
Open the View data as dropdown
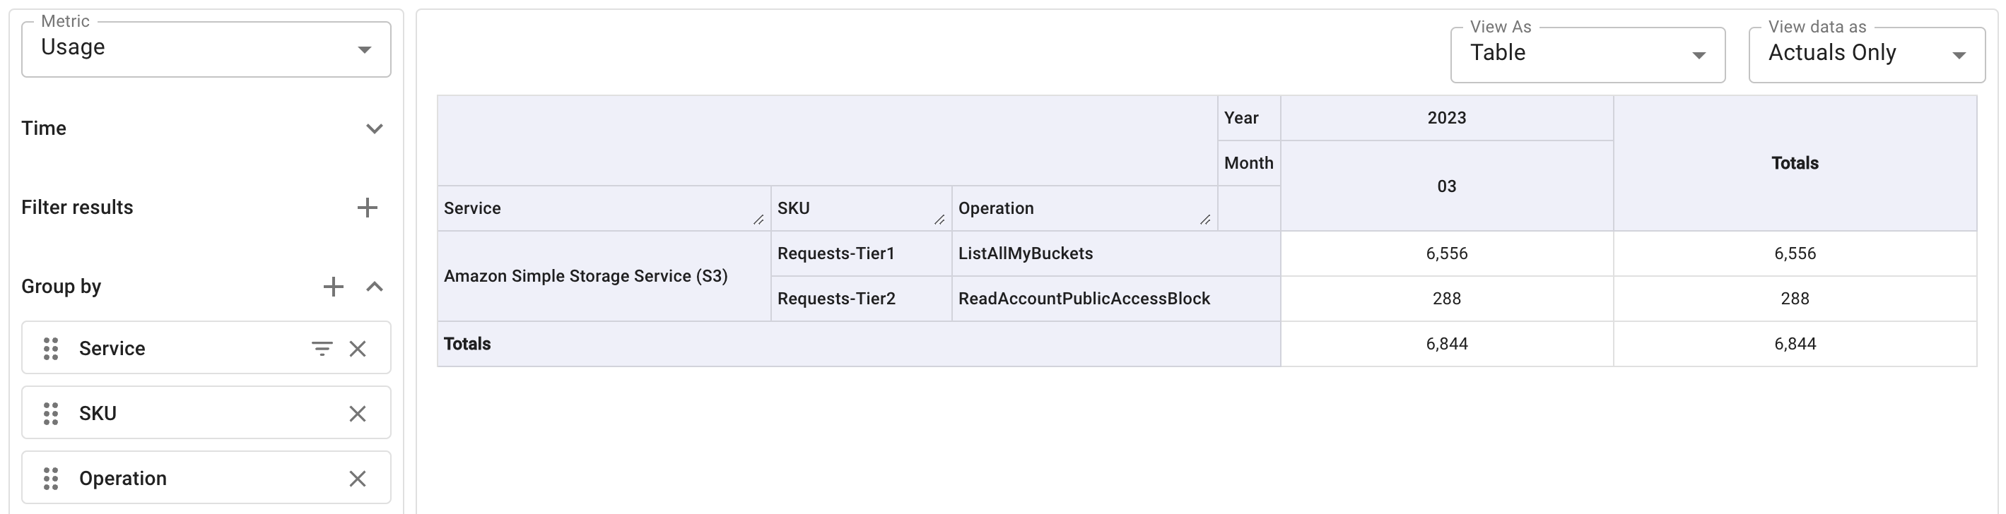coord(1866,54)
